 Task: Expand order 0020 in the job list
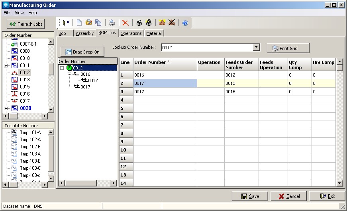tap(6, 108)
